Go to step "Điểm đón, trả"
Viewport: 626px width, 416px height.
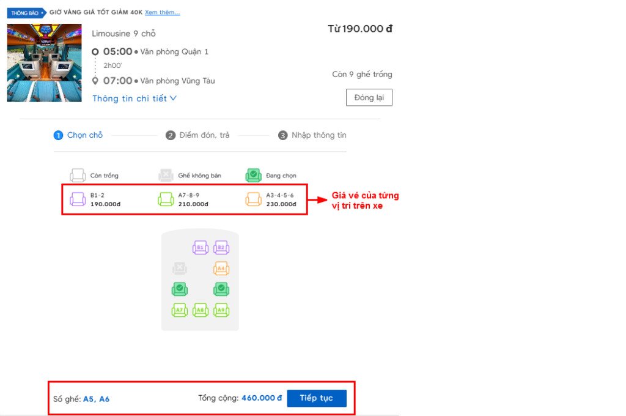[x=198, y=135]
